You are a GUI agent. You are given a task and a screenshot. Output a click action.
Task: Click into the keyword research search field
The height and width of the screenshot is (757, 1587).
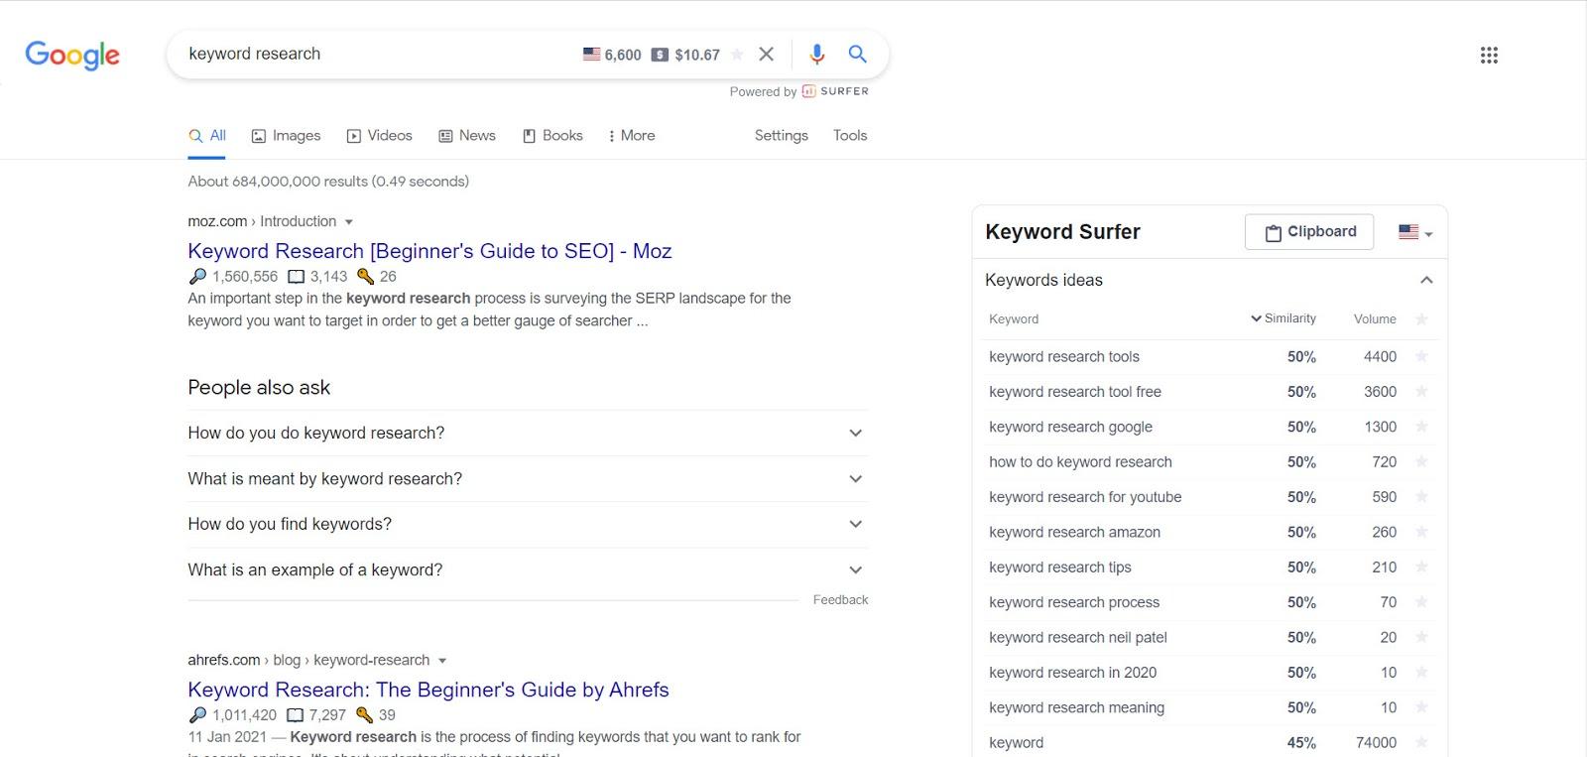[x=377, y=55]
